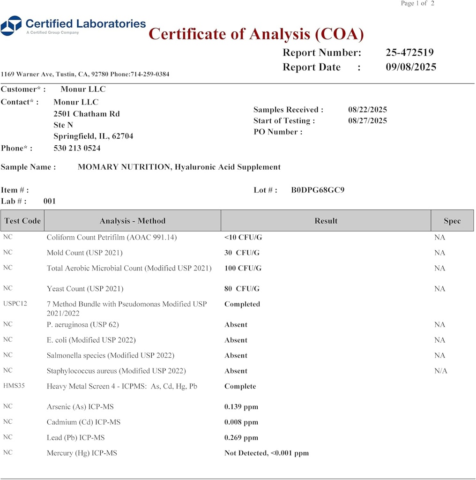The image size is (476, 480).
Task: Click the Lead result 0.269 ppm
Action: pos(241,438)
